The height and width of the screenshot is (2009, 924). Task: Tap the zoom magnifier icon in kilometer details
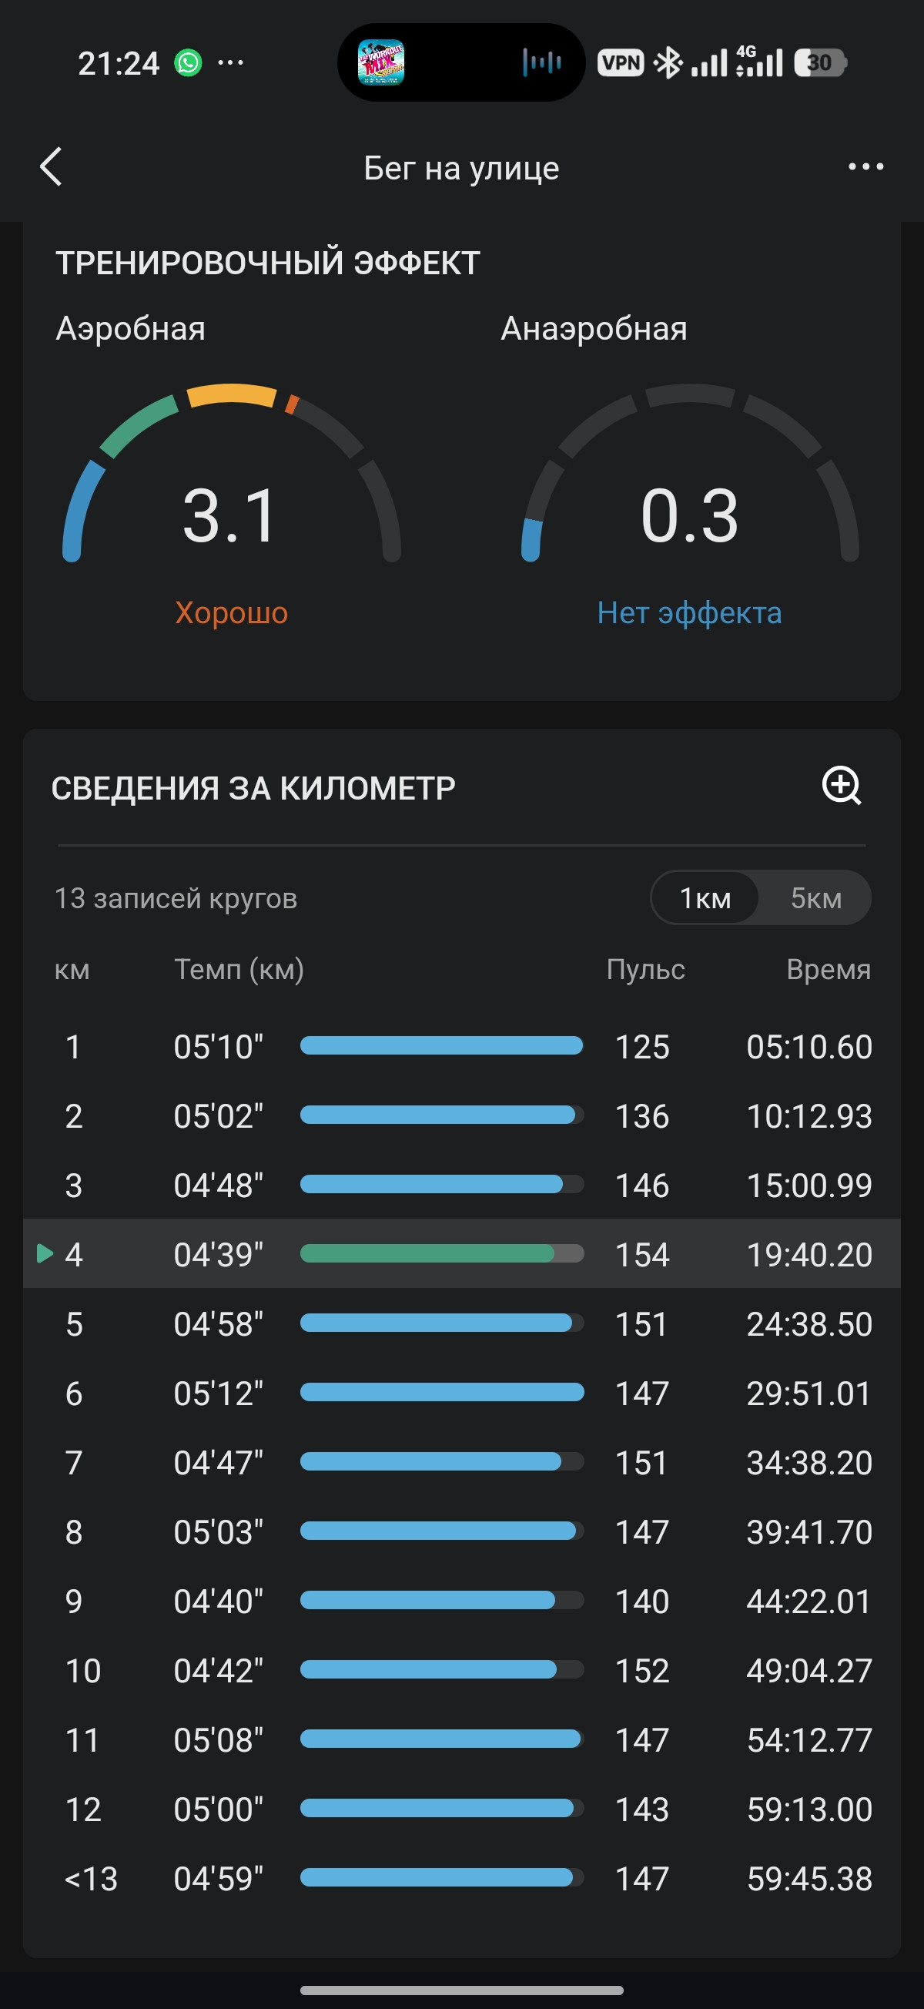click(x=842, y=786)
